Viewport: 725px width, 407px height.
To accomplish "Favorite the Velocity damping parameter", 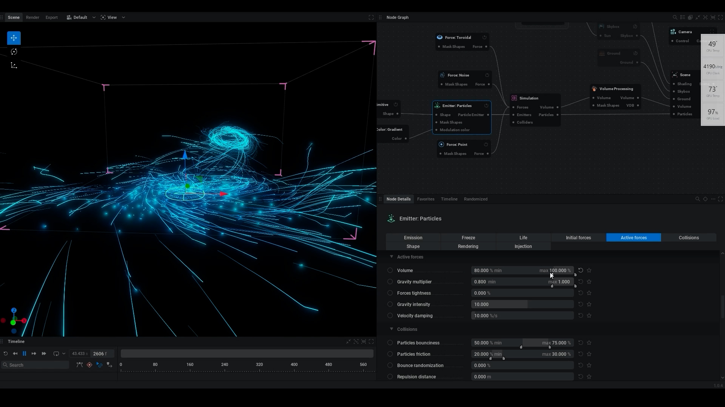I will pyautogui.click(x=589, y=315).
